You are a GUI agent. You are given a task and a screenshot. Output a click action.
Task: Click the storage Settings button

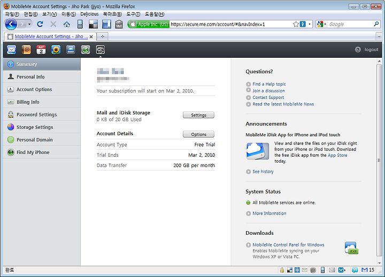[198, 115]
